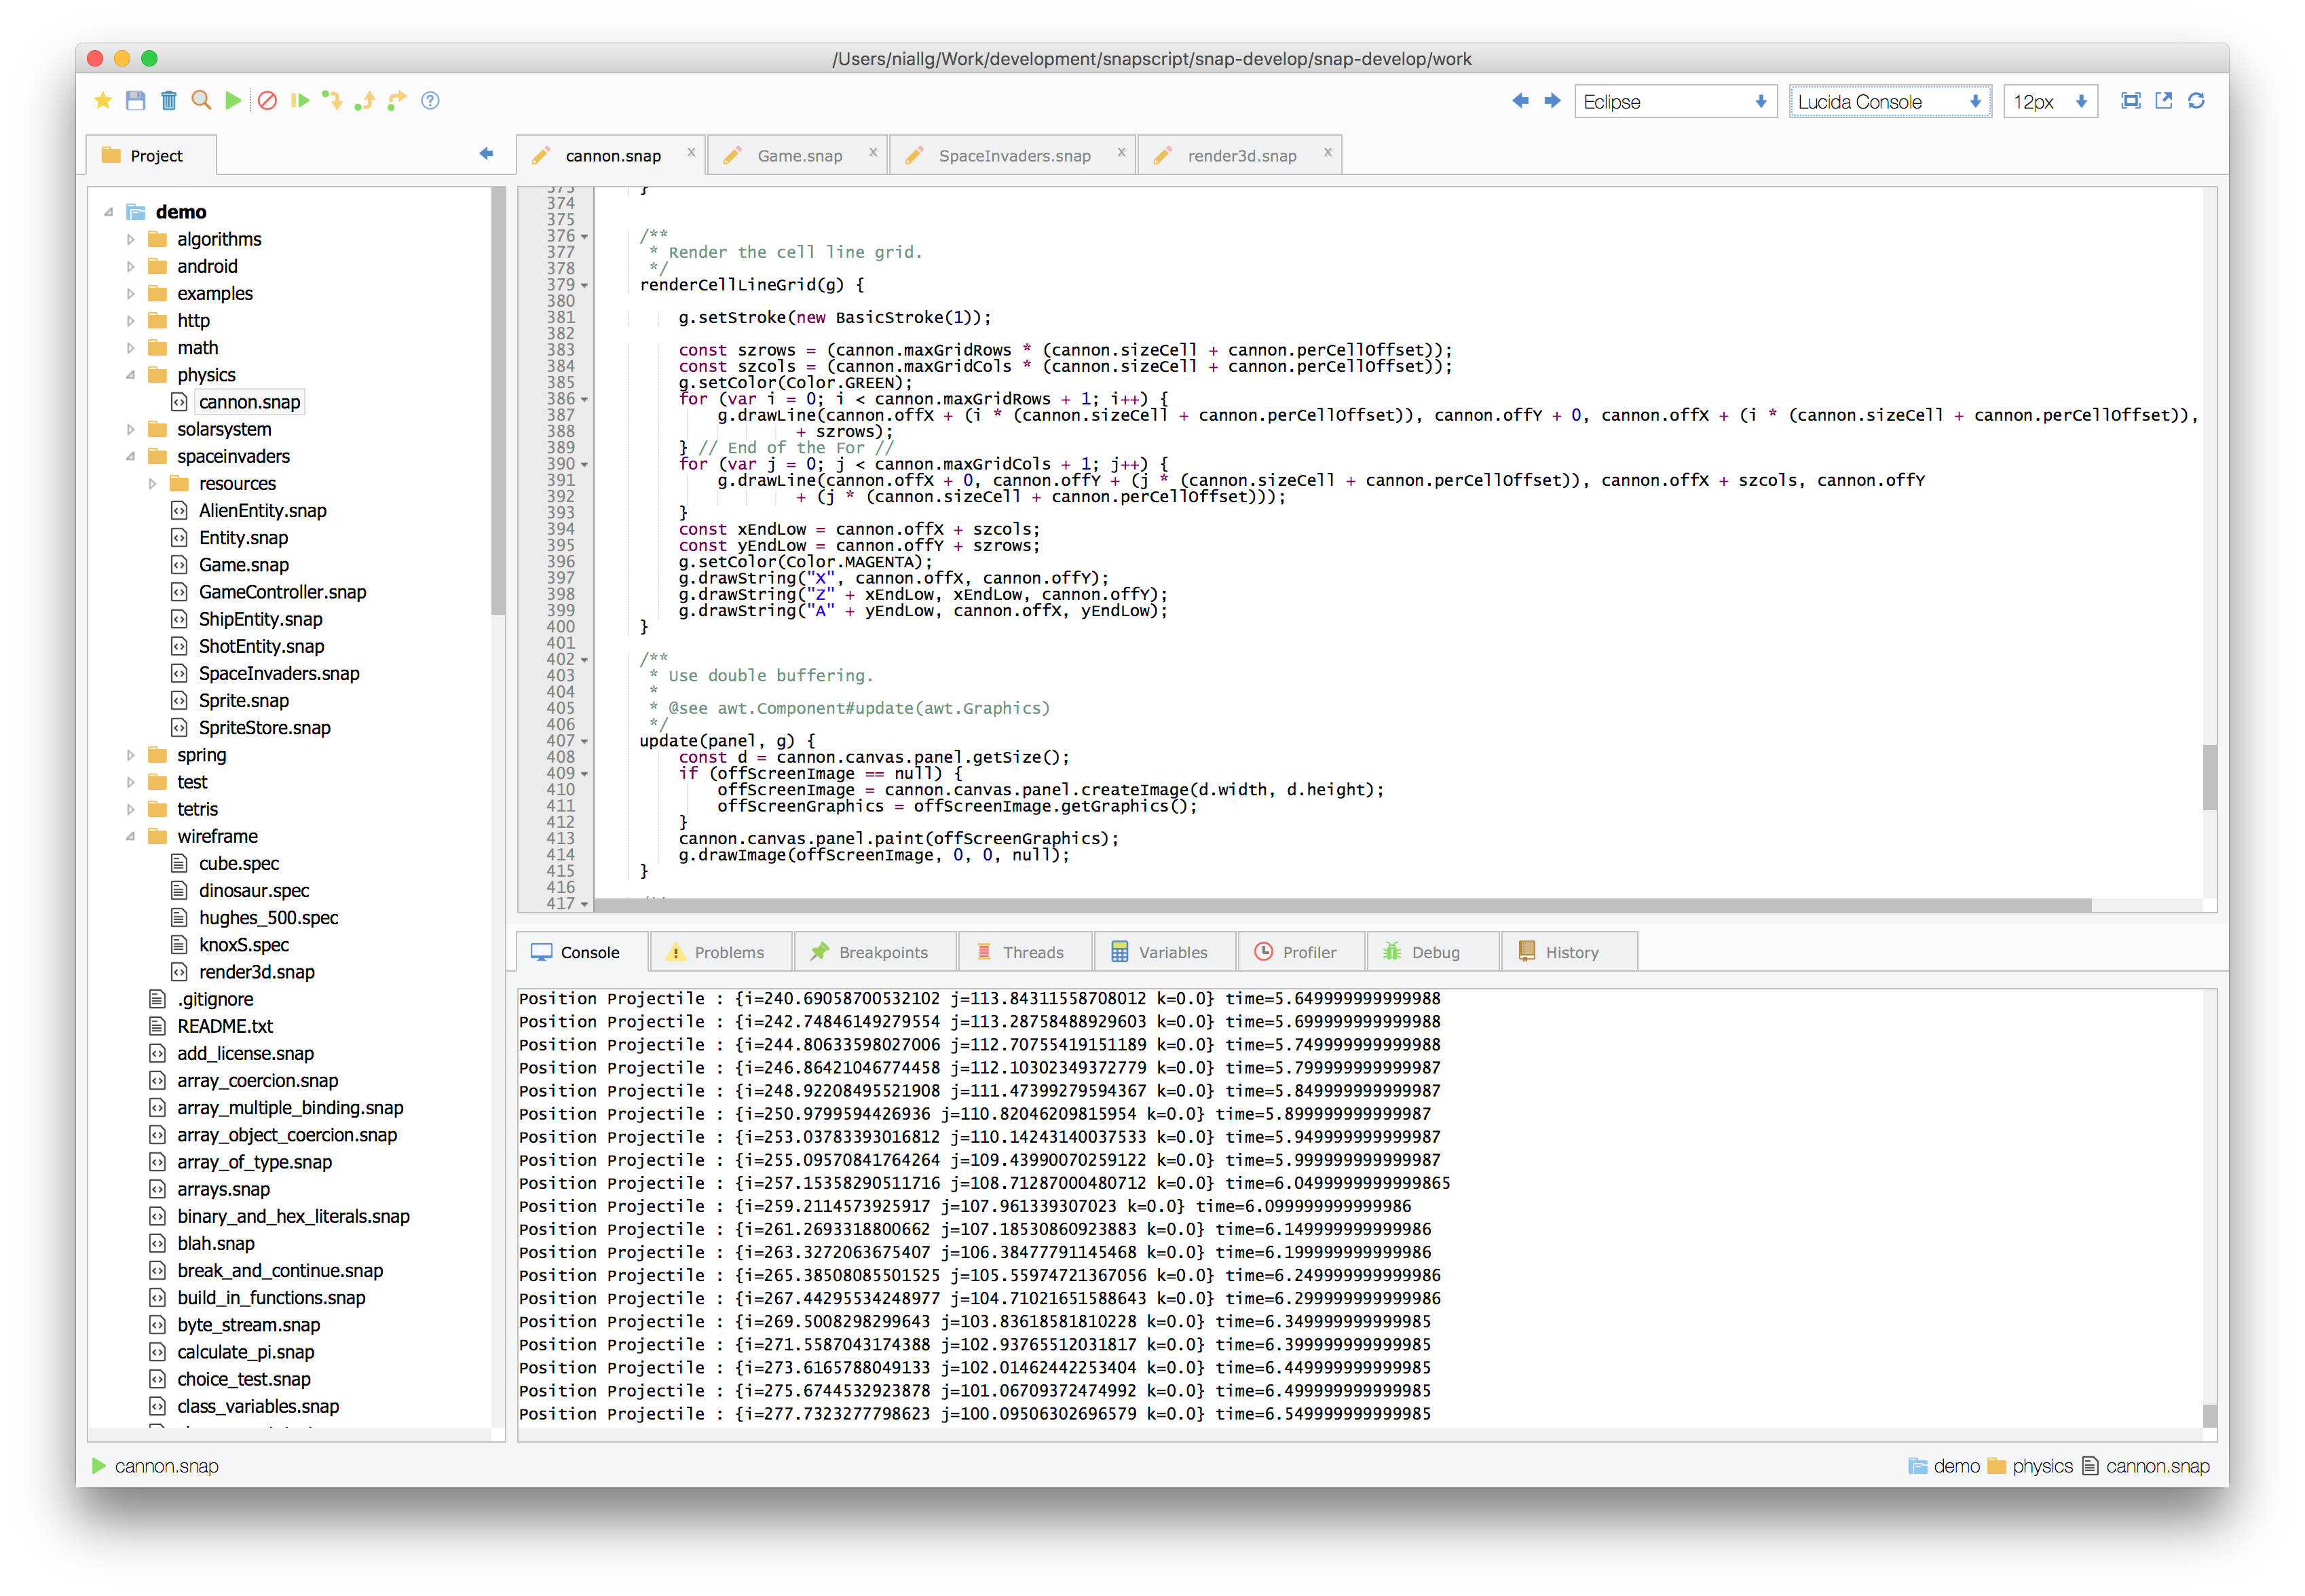Click the refresh icon at top right
Viewport: 2305px width, 1596px height.
[x=2196, y=101]
